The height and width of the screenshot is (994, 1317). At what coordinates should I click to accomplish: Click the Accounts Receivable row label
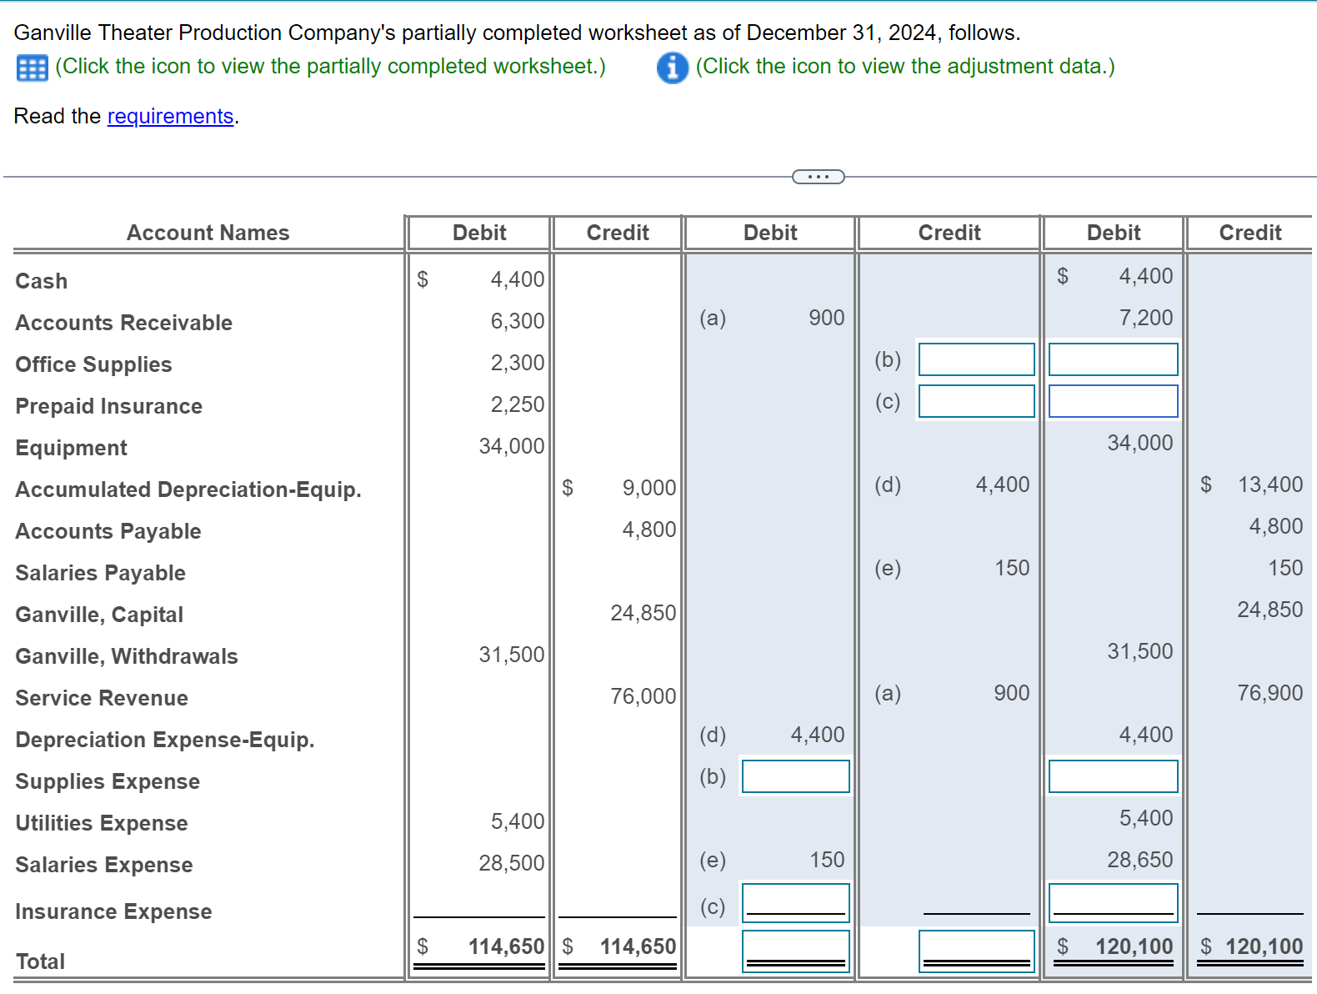click(124, 323)
